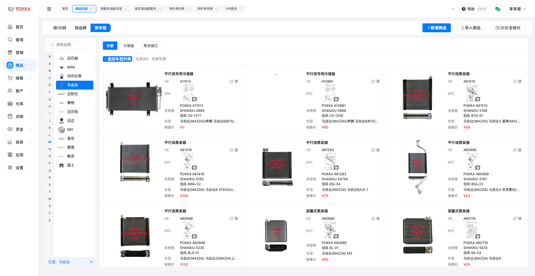Open the A61510 evaporator product image

tap(417, 98)
